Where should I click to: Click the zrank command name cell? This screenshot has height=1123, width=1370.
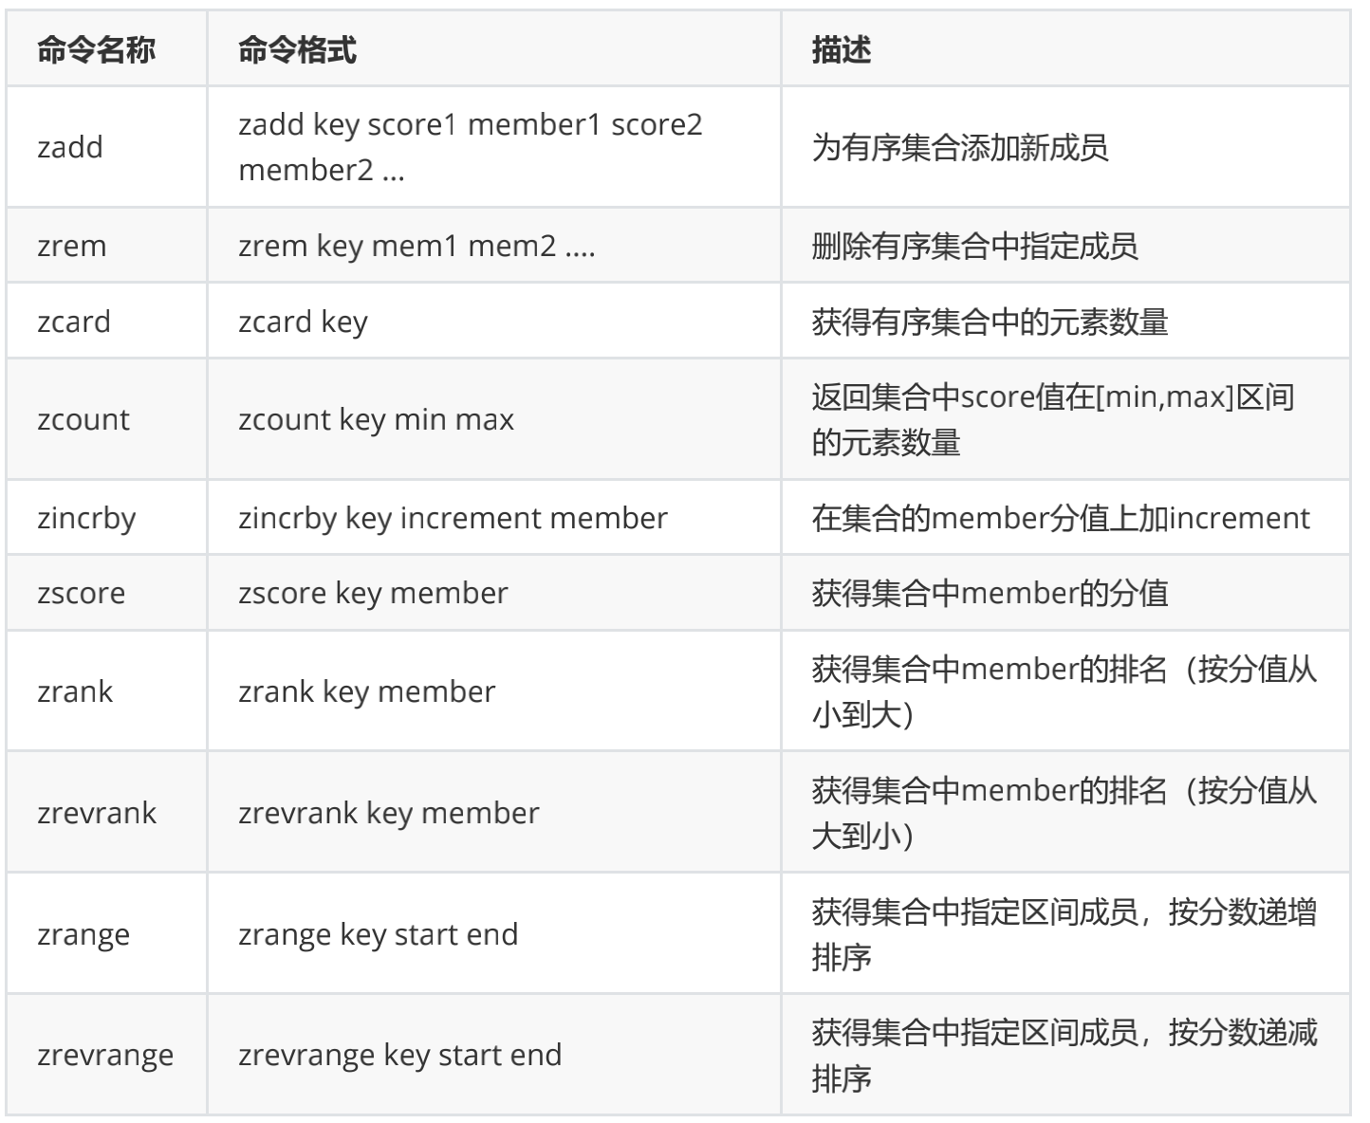(x=106, y=691)
